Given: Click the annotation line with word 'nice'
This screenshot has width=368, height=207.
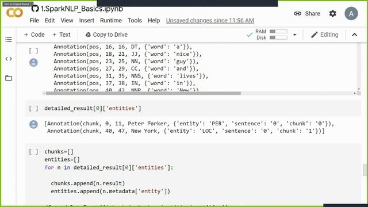Looking at the screenshot, I should point(128,54).
